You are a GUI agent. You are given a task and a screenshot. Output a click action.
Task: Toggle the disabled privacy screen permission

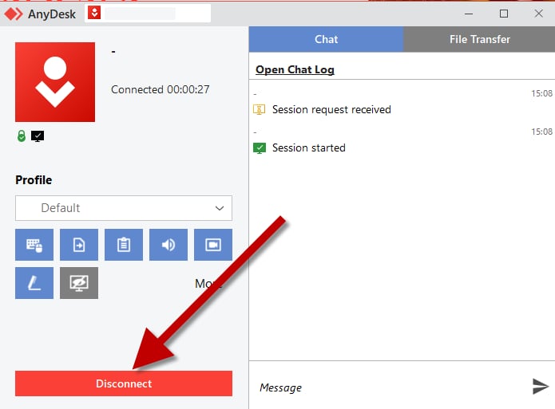pos(79,283)
